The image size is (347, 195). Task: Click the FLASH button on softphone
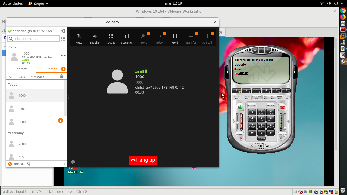coord(252,106)
